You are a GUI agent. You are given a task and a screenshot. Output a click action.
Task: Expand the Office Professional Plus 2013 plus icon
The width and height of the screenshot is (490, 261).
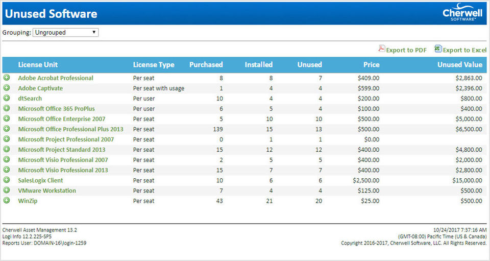pos(7,129)
